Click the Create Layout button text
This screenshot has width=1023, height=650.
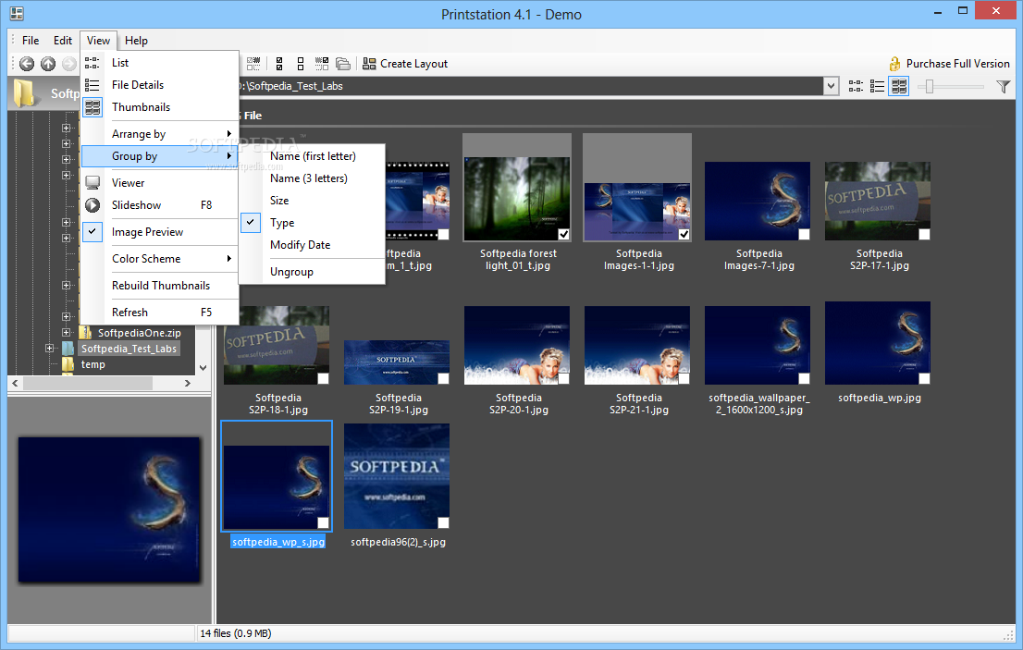click(413, 64)
